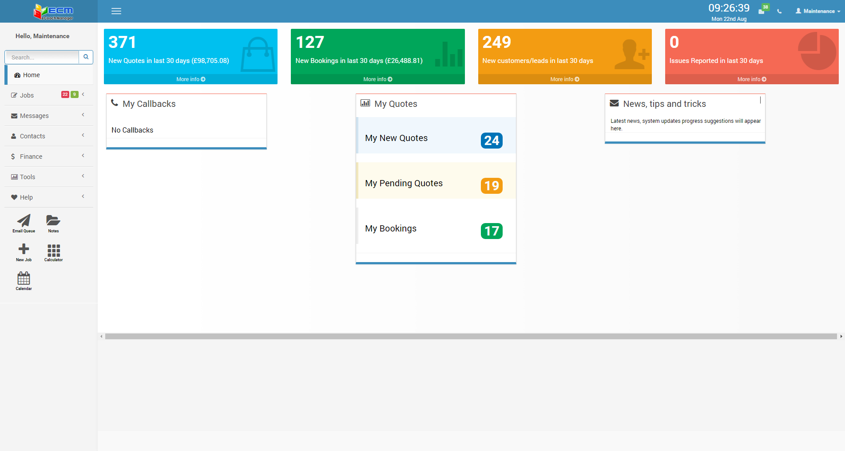
Task: Click the phone icon in top bar
Action: click(x=779, y=12)
